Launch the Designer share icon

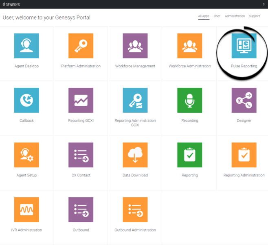point(244,100)
